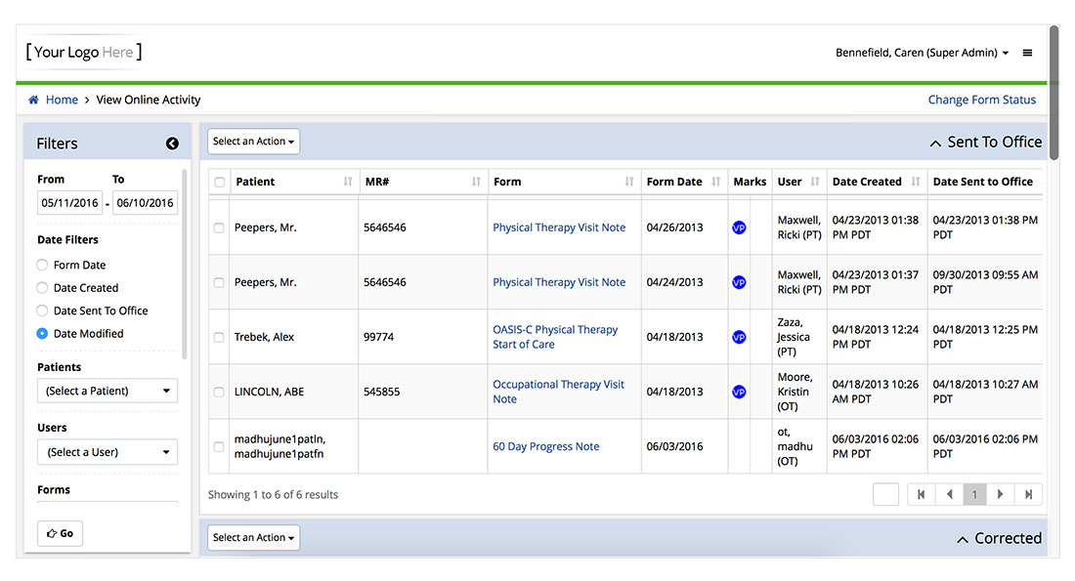Select the Form Date radio filter
The width and height of the screenshot is (1075, 581).
click(x=42, y=265)
